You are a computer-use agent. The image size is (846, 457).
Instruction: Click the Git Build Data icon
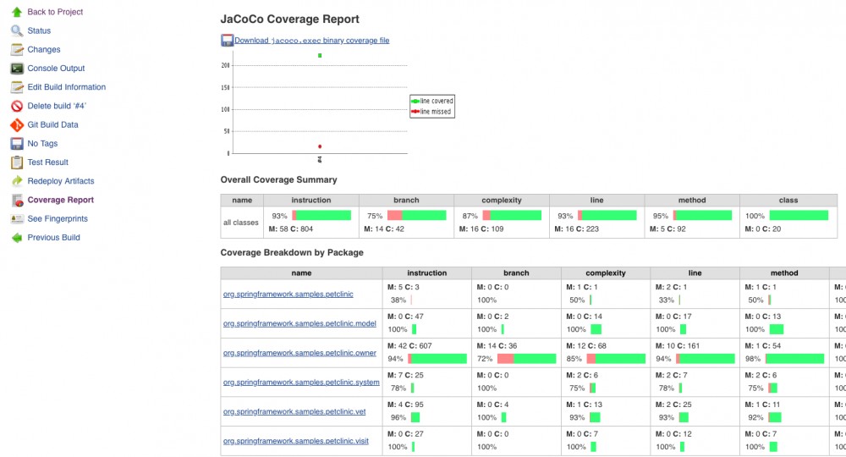(17, 124)
